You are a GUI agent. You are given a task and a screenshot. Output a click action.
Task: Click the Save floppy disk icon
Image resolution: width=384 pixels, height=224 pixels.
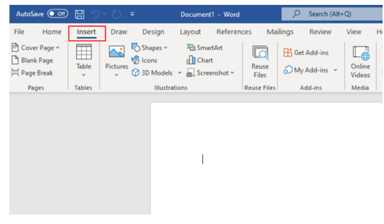pos(80,14)
